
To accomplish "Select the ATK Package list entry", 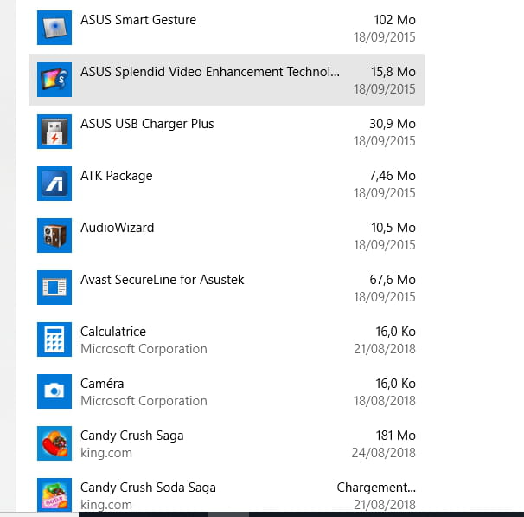I will point(227,184).
